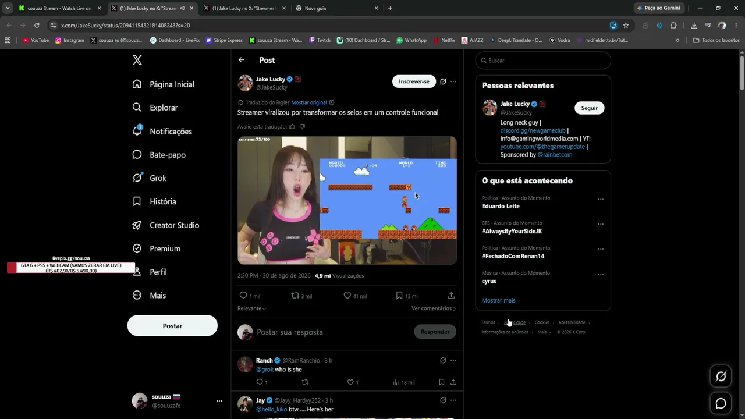Open Chrome downloads icon

[694, 26]
